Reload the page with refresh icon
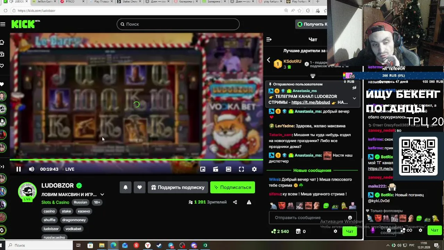This screenshot has height=250, width=444. 6,11
